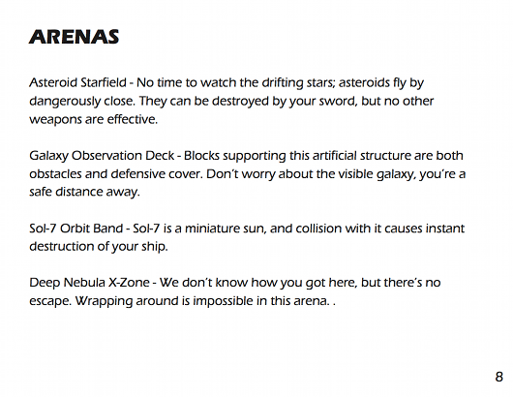The width and height of the screenshot is (513, 397).
Task: Click the text 'weapons are effective.'
Action: tap(94, 119)
